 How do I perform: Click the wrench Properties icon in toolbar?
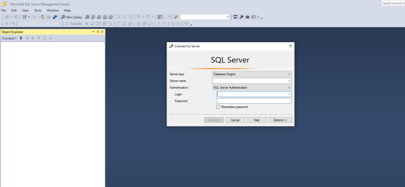241,17
